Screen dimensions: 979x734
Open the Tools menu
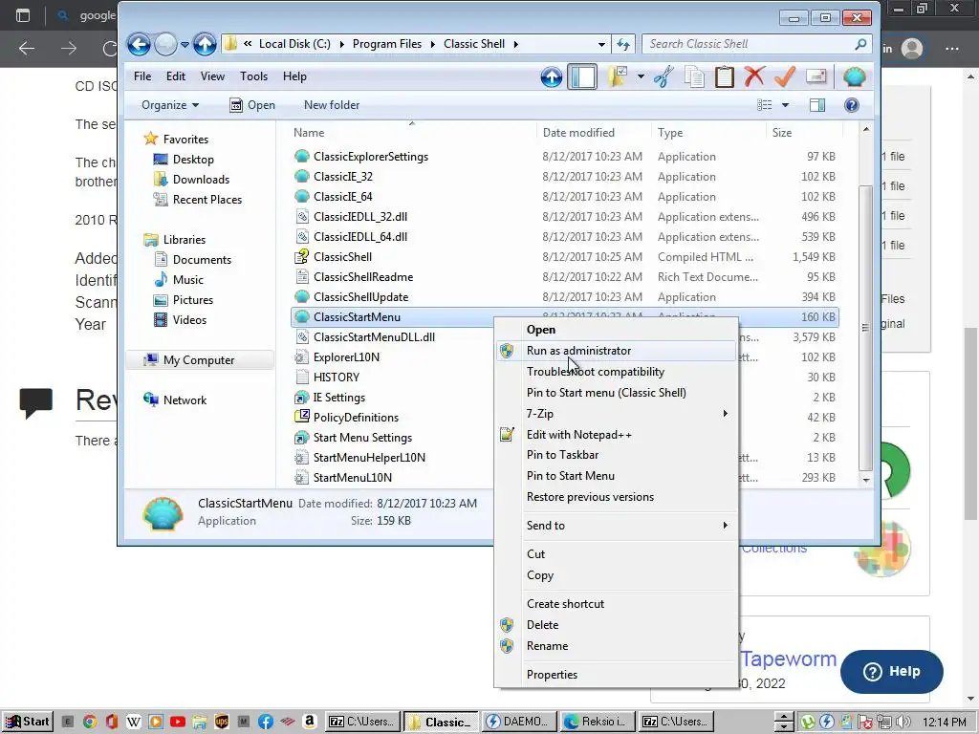click(x=253, y=76)
